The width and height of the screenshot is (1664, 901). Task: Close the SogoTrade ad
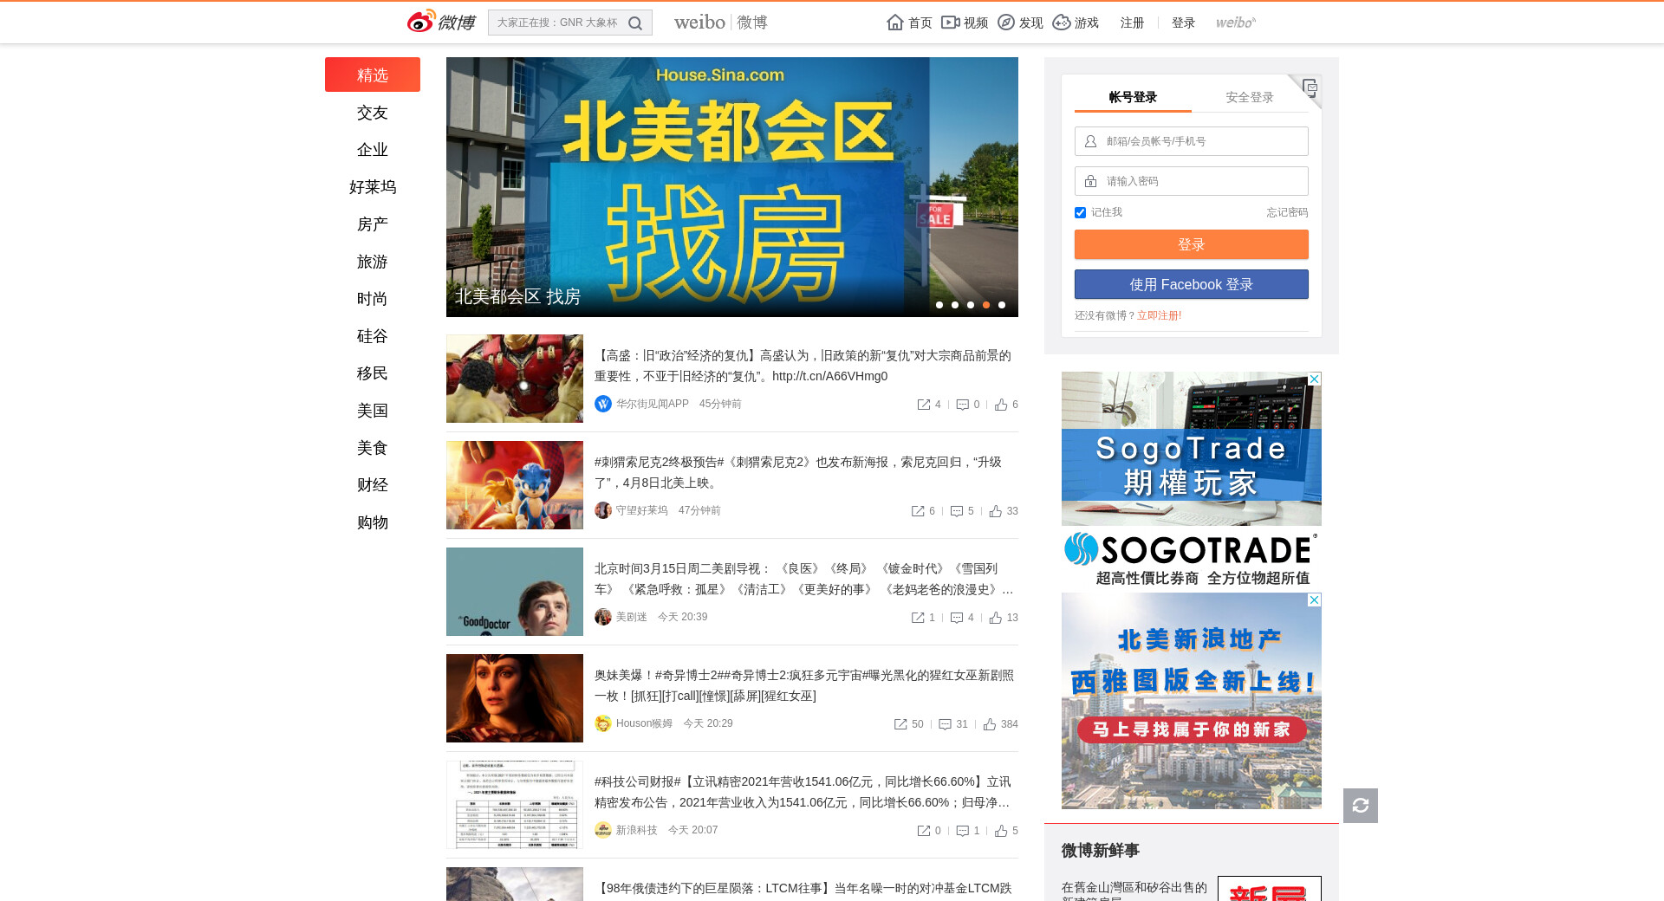click(1314, 379)
